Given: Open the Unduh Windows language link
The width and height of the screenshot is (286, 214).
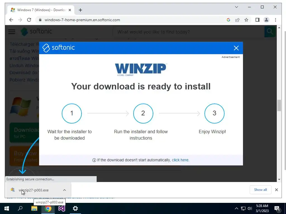Looking at the screenshot, I should [x=24, y=65].
